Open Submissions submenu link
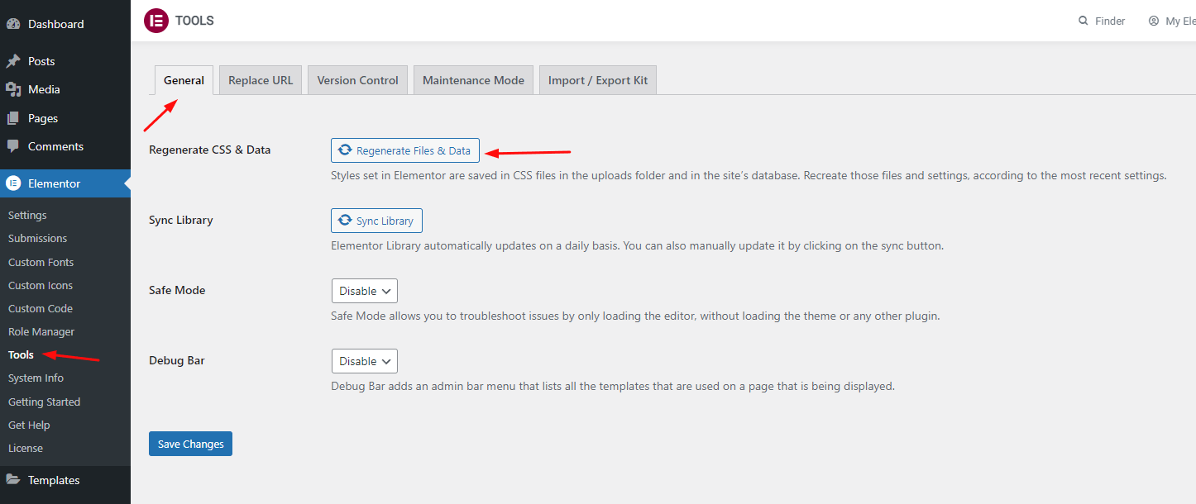Viewport: 1196px width, 504px height. pyautogui.click(x=37, y=238)
